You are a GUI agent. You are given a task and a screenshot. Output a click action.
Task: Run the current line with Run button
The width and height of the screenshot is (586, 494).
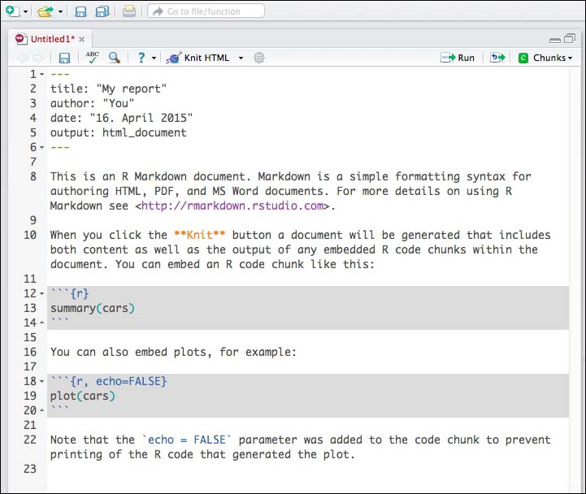(458, 58)
